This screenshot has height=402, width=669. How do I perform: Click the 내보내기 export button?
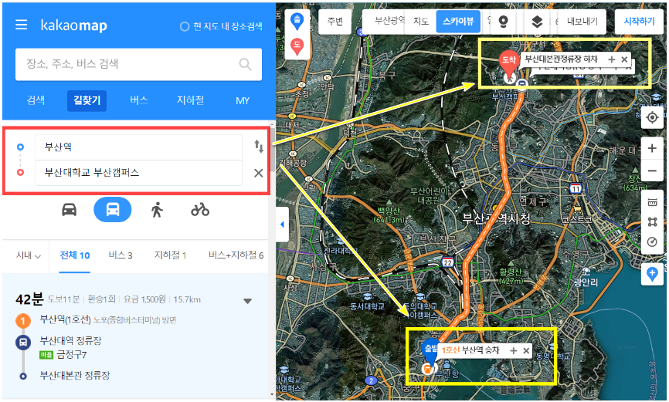pos(582,22)
